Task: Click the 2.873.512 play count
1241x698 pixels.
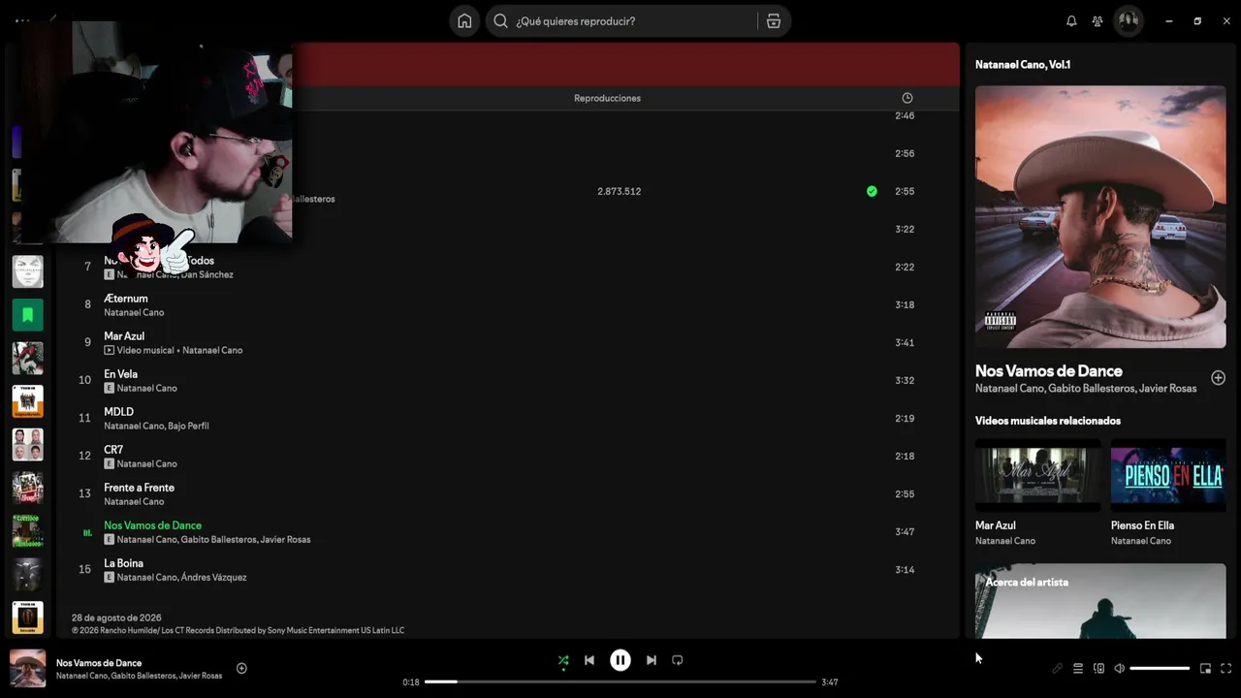Action: pos(619,191)
